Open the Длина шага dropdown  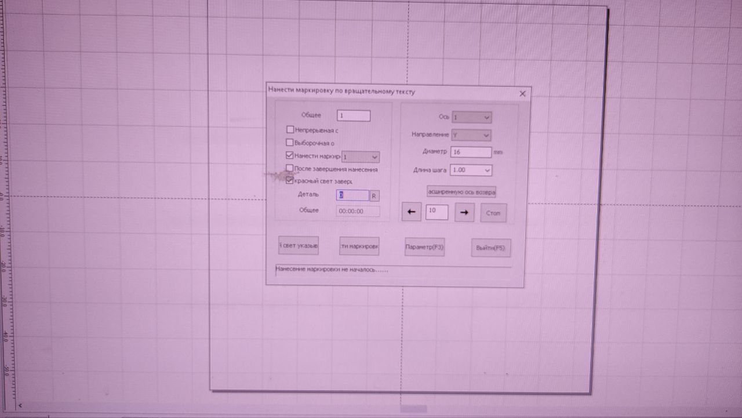[x=471, y=170]
